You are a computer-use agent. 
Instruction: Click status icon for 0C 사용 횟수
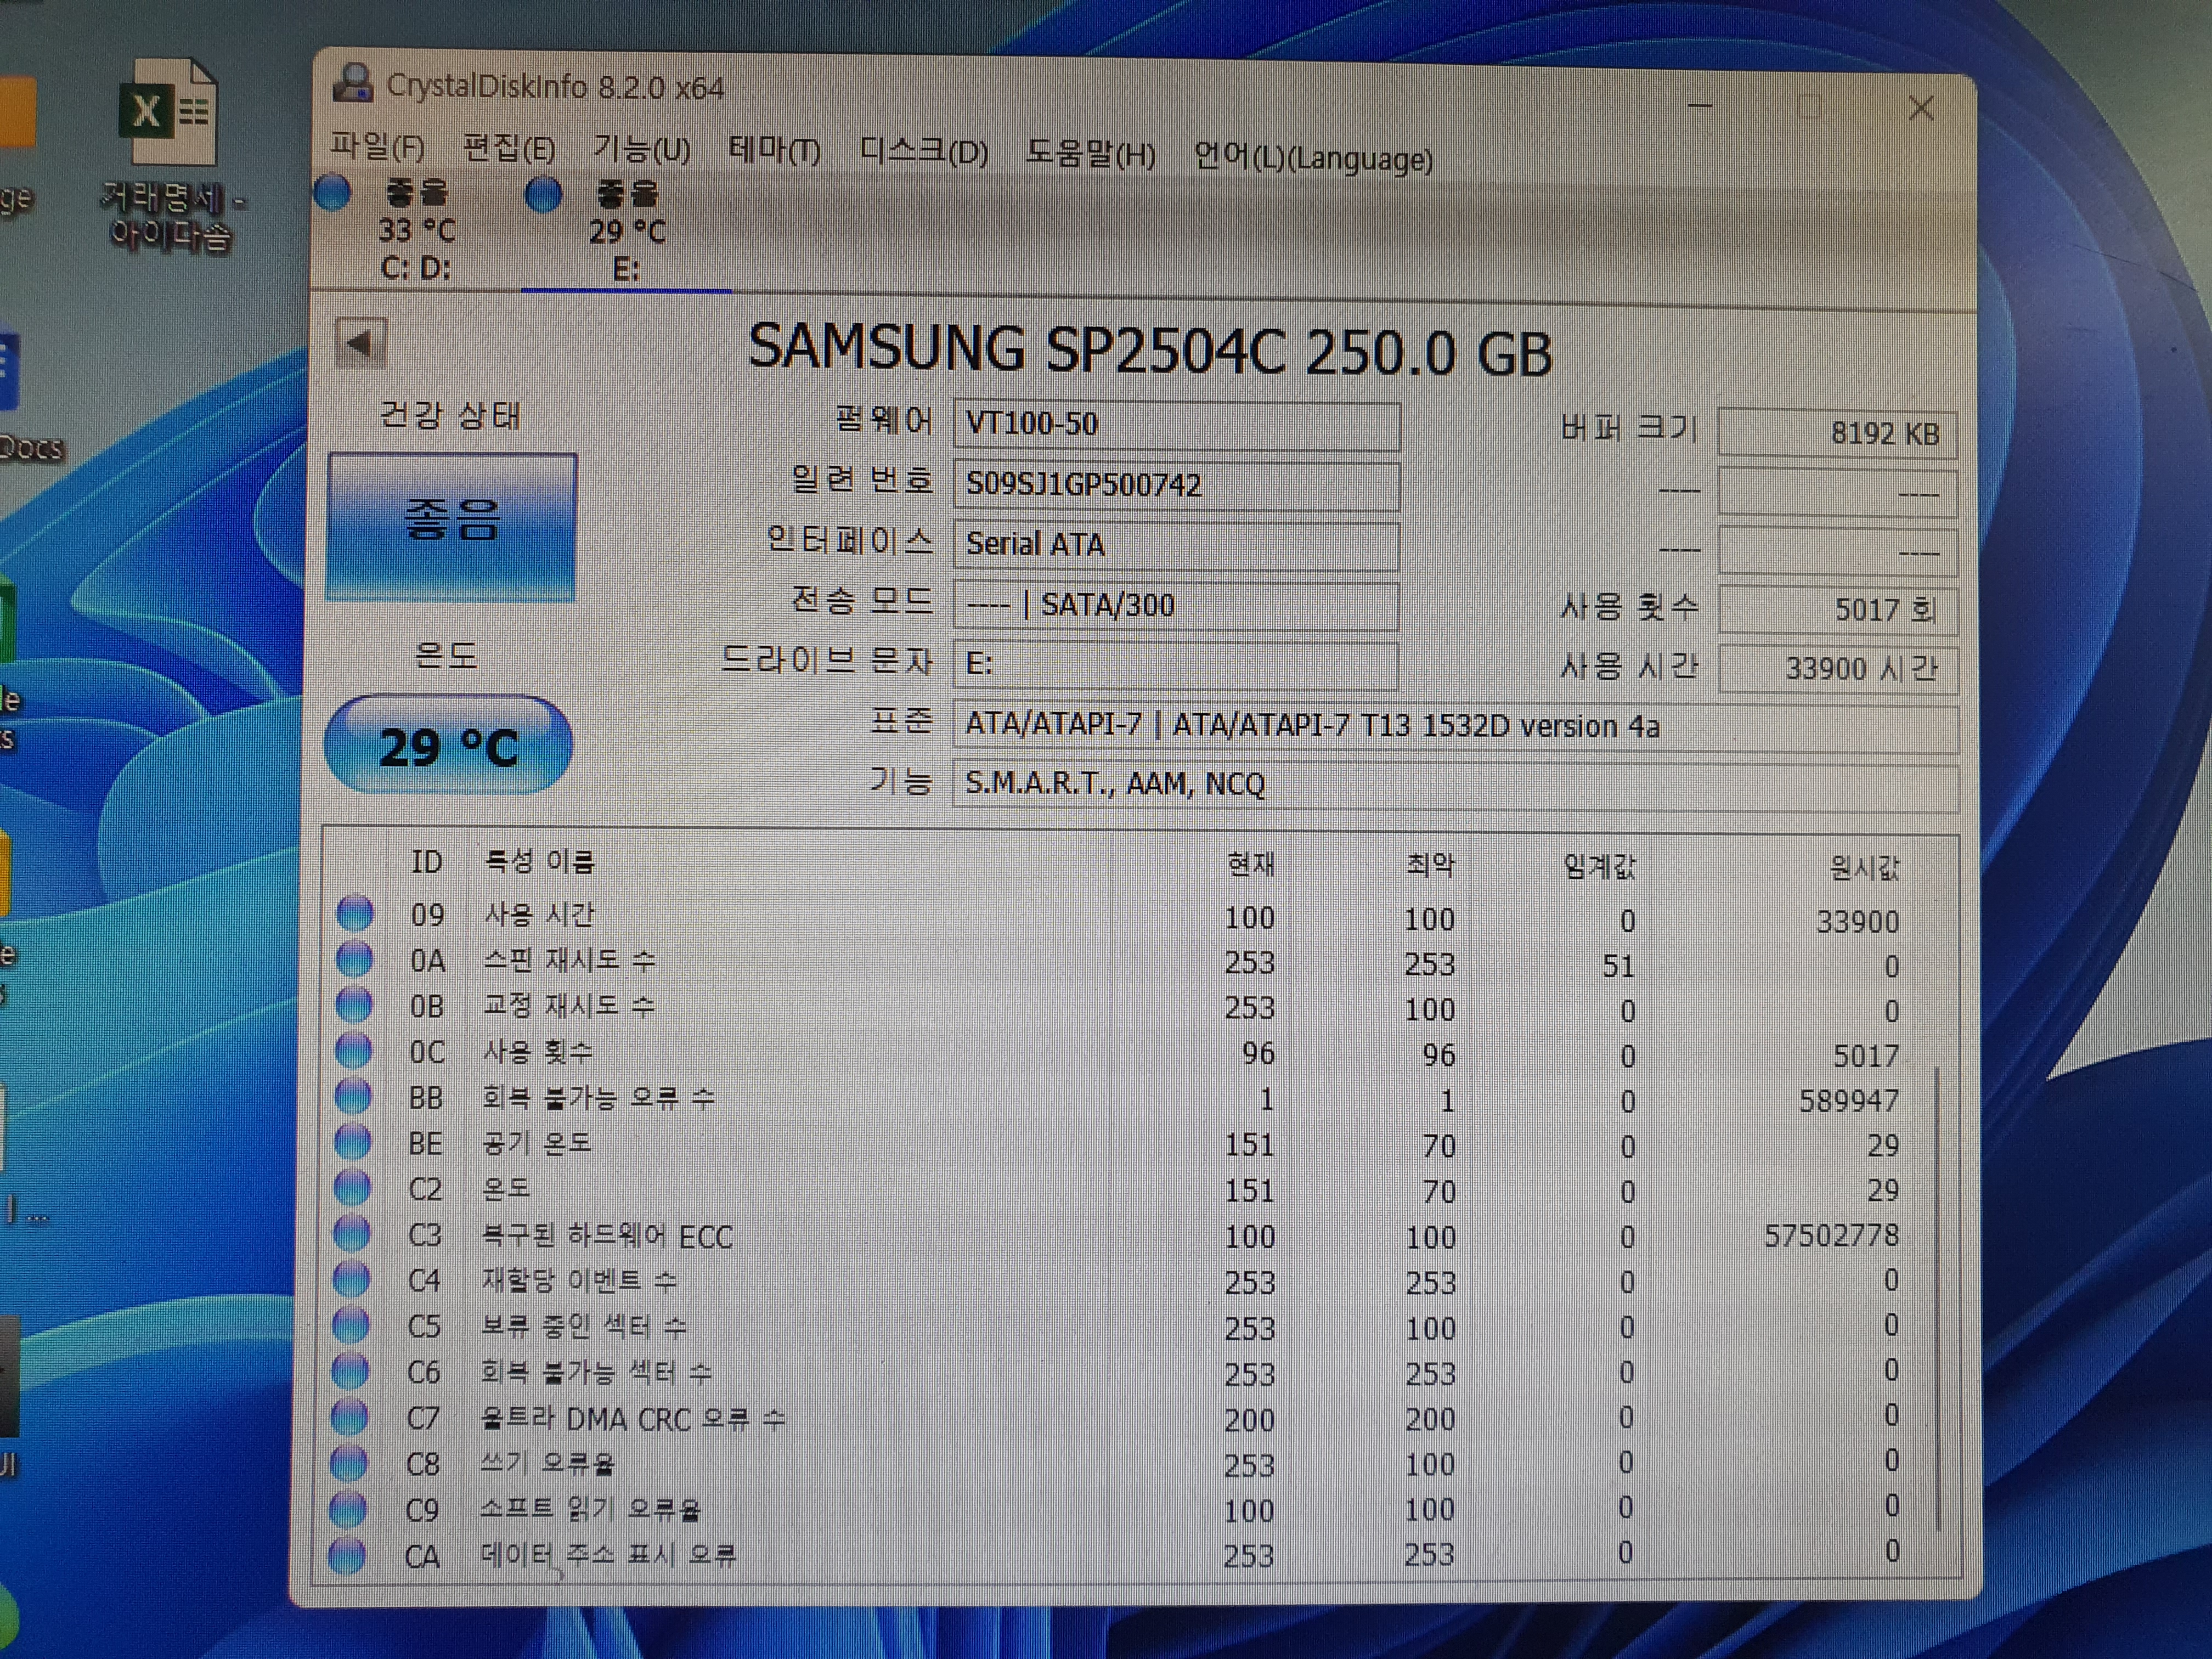(354, 1050)
